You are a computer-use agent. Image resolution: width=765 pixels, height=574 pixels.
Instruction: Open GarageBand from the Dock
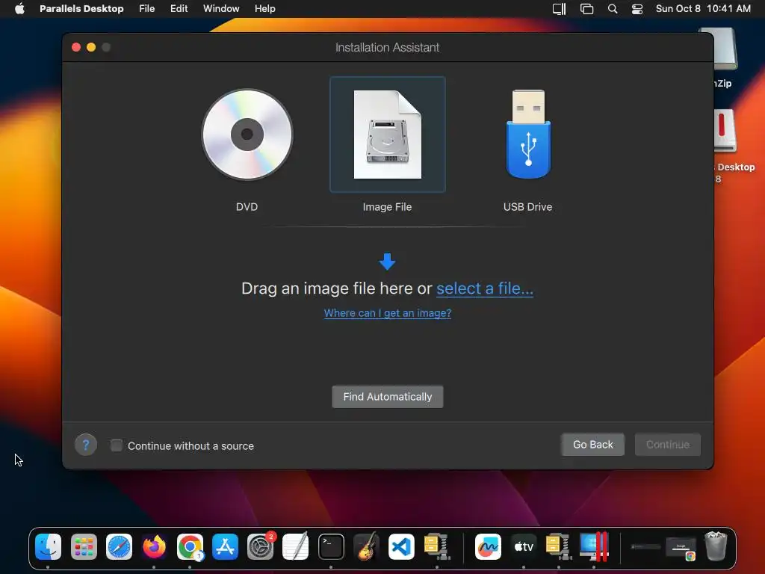(x=366, y=546)
